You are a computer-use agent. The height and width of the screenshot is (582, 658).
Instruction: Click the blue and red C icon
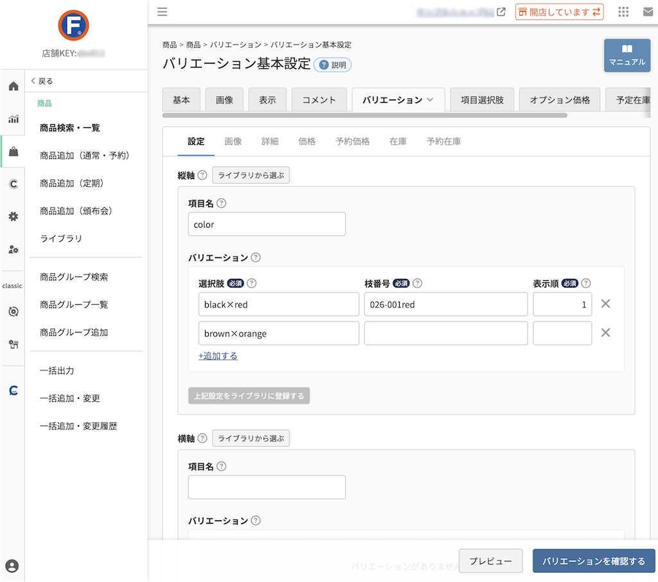click(13, 390)
